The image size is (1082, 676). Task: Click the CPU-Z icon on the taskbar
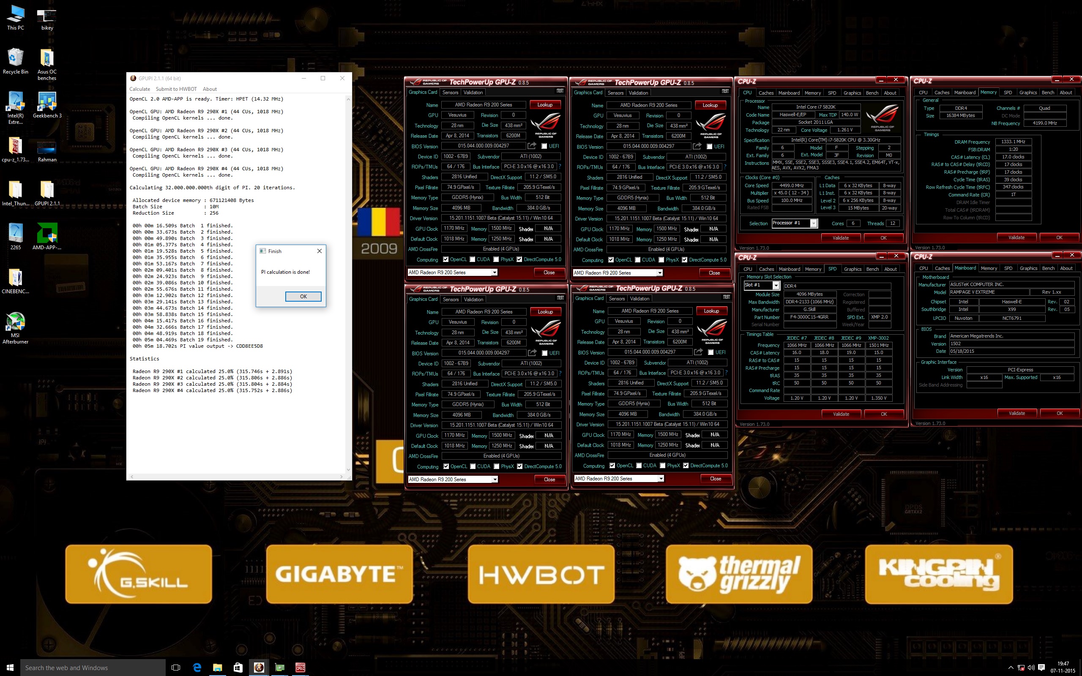pos(300,667)
